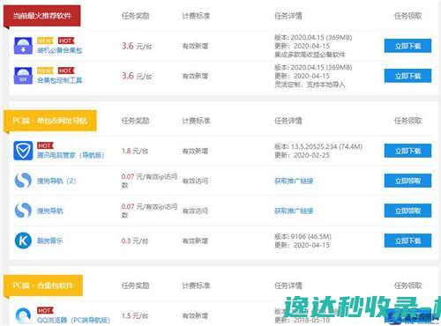The image size is (441, 326).
Task: Click the 1.5 元/台 price for QQ浏览器
Action: 135,315
